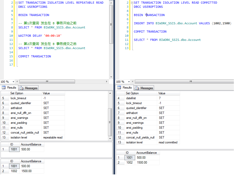238x177 pixels.
Task: Click the Results grid icon in right pane
Action: (x=119, y=88)
